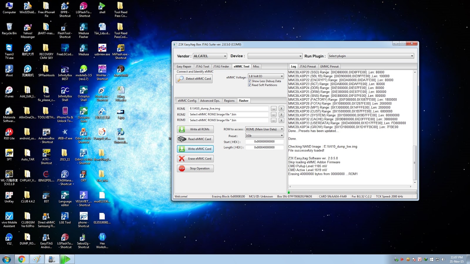
Task: Click the Write all ROMs button
Action: tap(195, 129)
